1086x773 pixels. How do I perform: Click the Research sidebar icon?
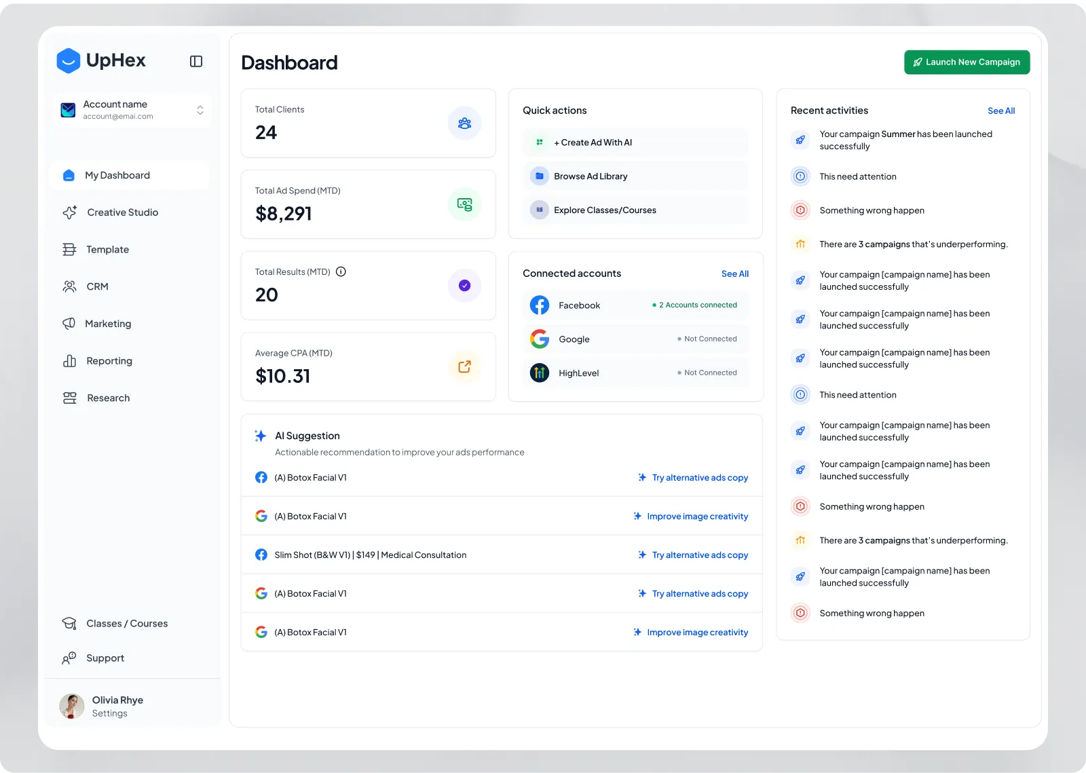[x=70, y=398]
